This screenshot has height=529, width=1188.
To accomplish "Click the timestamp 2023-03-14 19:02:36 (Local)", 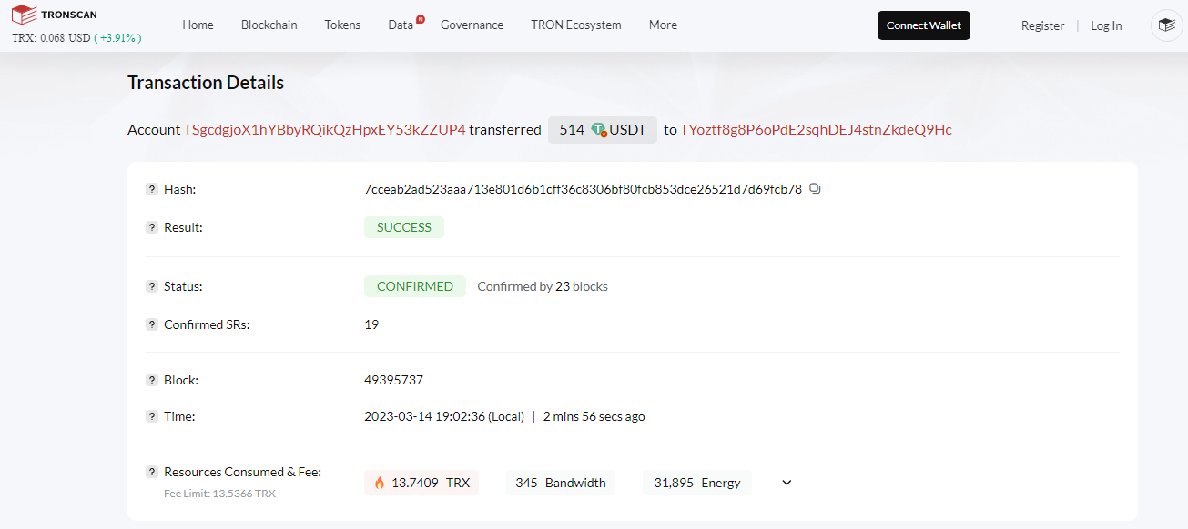I will 444,416.
